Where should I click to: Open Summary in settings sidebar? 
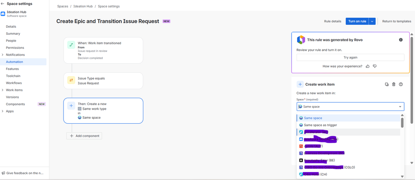13,34
